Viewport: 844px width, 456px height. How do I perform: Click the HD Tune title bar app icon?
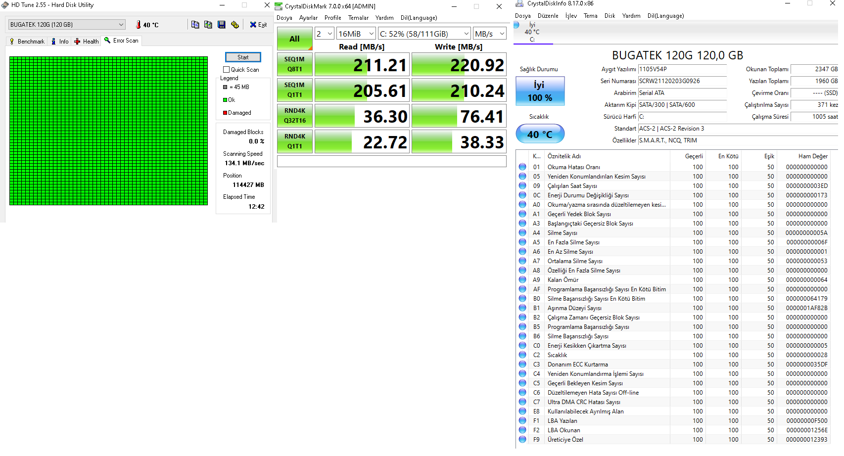5,5
